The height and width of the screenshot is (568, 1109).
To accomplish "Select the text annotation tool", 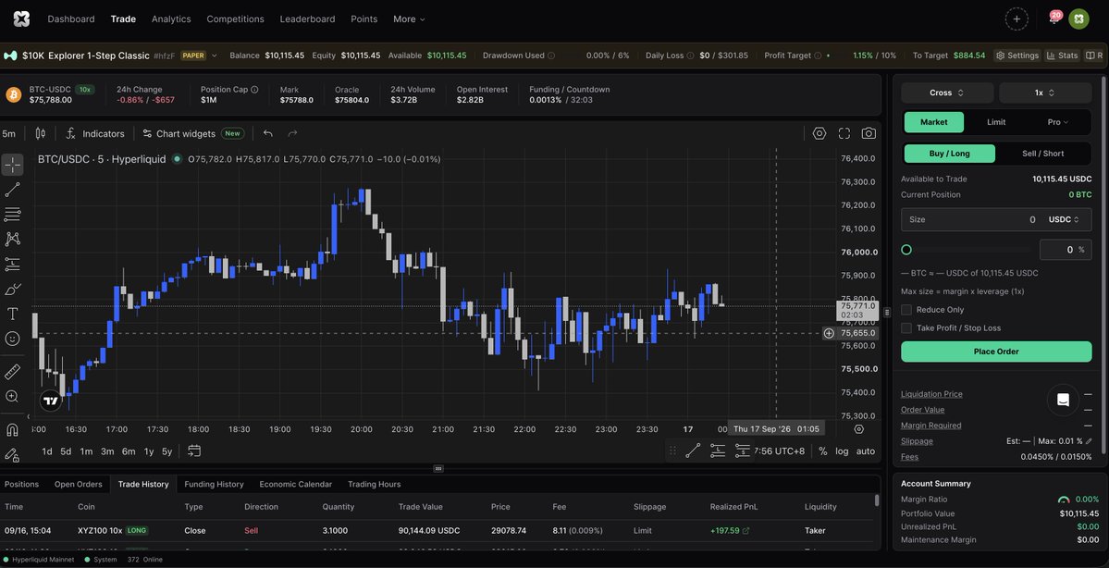I will [x=12, y=314].
